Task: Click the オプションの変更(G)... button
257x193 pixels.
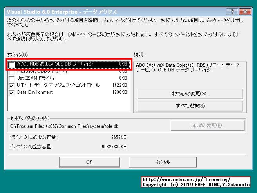Action: pyautogui.click(x=190, y=94)
